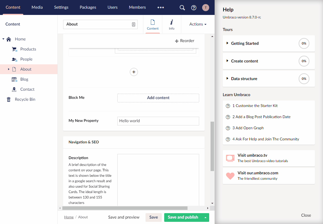Viewport: 323px width, 224px height.
Task: Open the Actions dropdown
Action: 198,24
